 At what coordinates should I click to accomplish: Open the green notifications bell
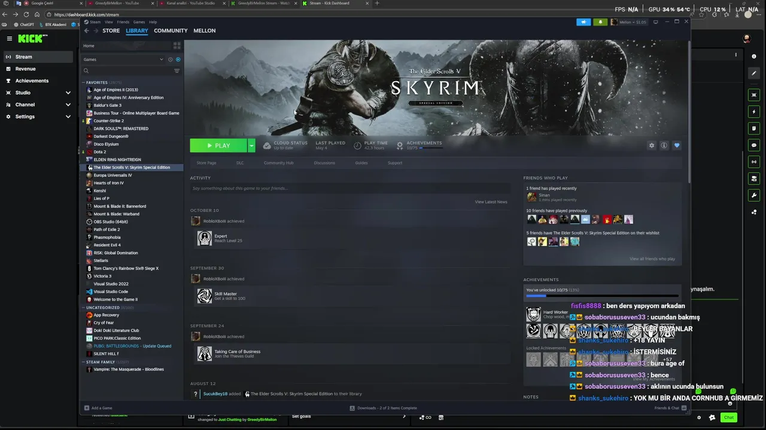pyautogui.click(x=600, y=22)
